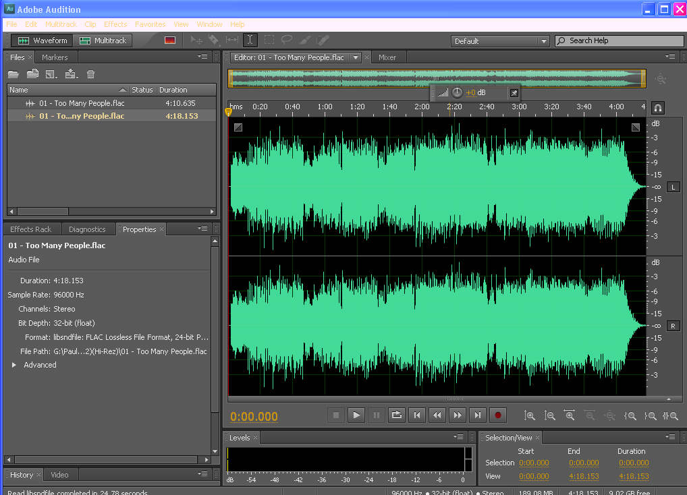Click the fade out handle

pyautogui.click(x=636, y=127)
